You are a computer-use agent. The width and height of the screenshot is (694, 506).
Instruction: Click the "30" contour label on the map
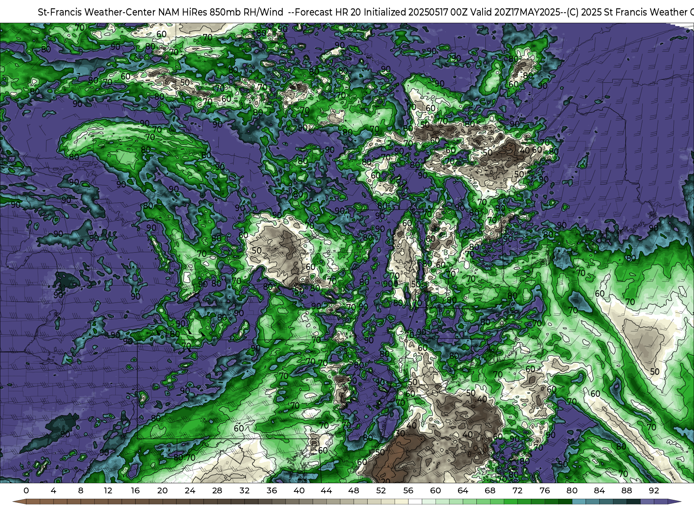400,433
